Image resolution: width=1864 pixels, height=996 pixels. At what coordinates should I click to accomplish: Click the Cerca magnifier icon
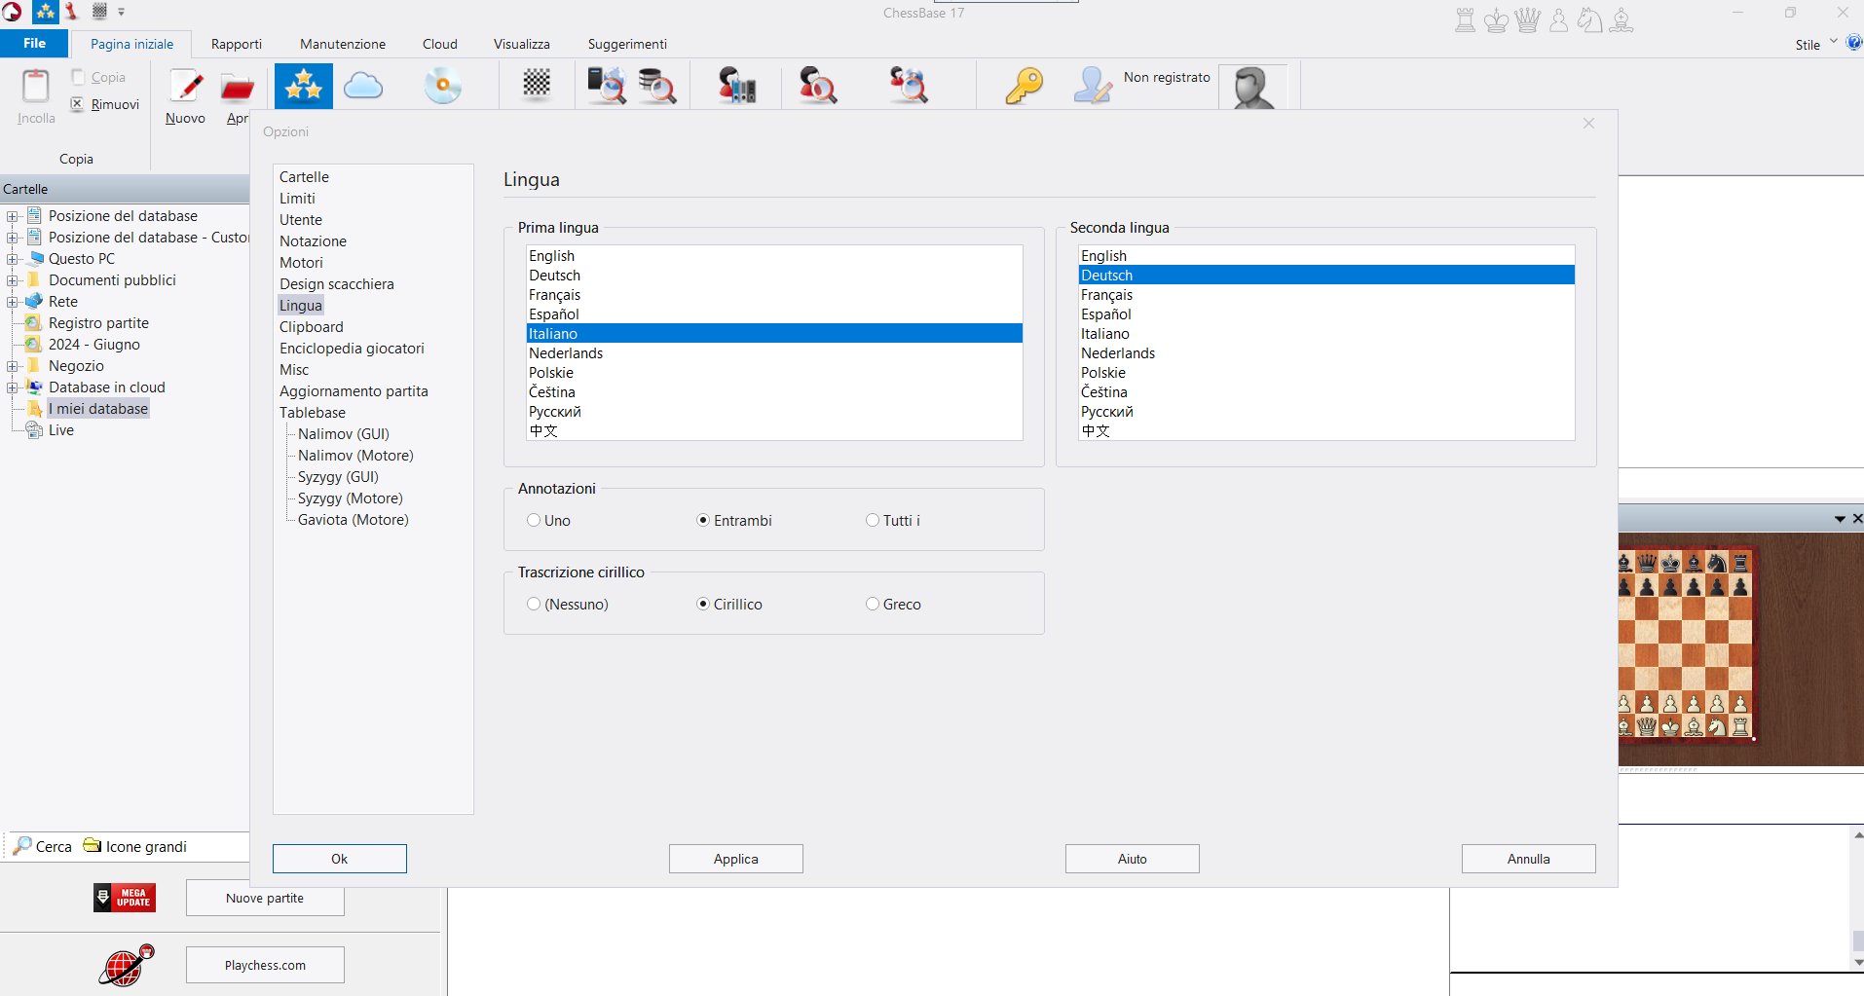tap(21, 845)
